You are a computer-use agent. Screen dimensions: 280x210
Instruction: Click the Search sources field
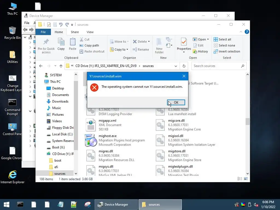[219, 66]
